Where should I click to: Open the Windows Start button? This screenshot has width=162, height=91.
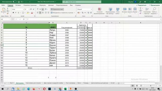click(x=3, y=89)
